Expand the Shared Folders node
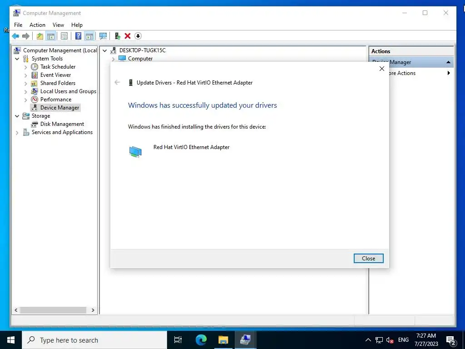This screenshot has width=465, height=349. [x=25, y=84]
